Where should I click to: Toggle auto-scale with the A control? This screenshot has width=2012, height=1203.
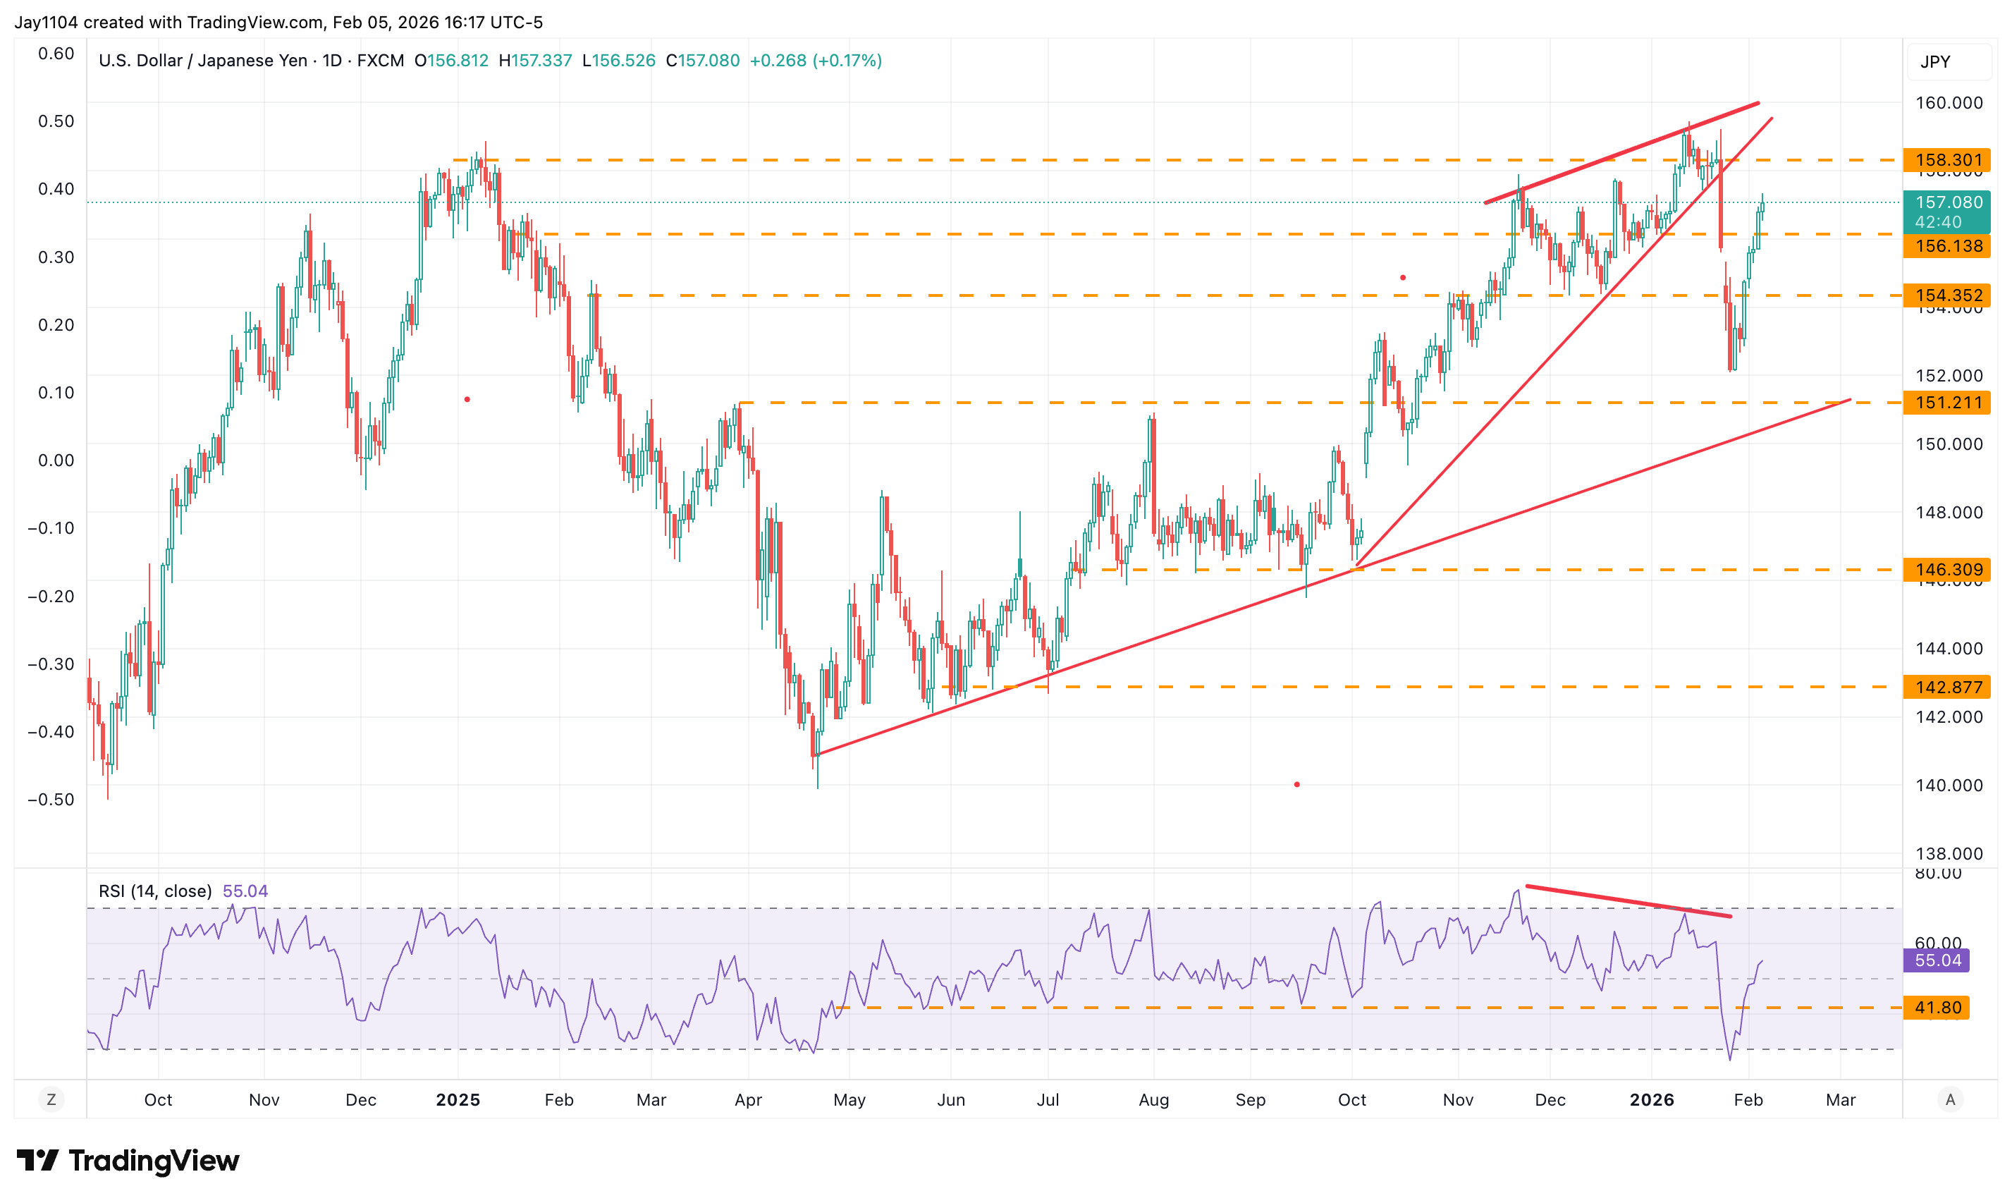click(x=1953, y=1099)
